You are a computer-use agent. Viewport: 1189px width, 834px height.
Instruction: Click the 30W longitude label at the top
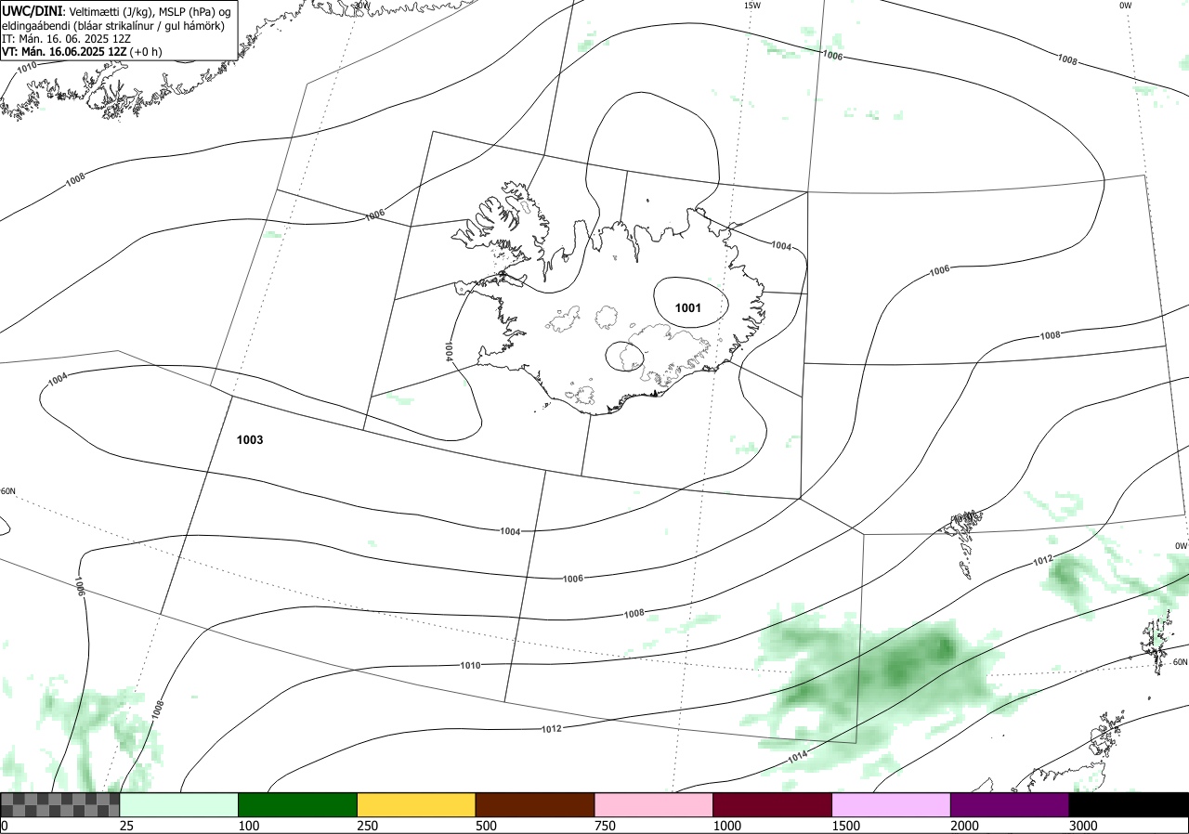point(362,6)
